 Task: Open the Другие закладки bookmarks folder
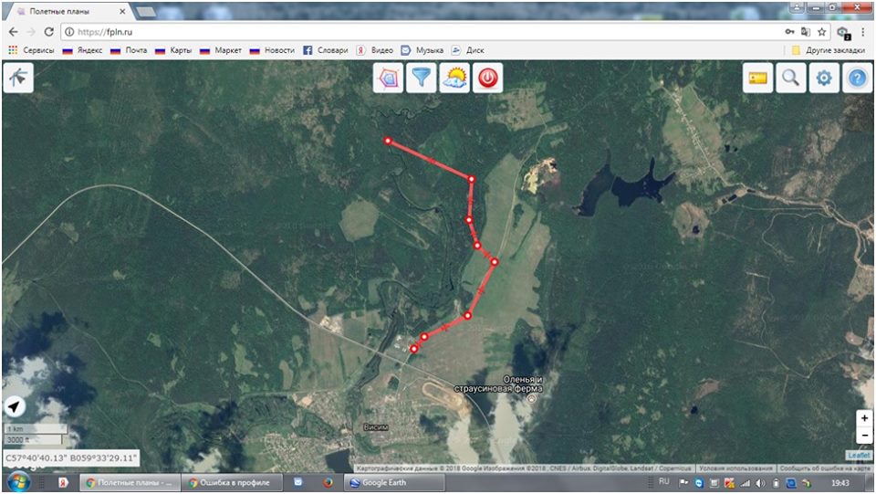point(826,50)
